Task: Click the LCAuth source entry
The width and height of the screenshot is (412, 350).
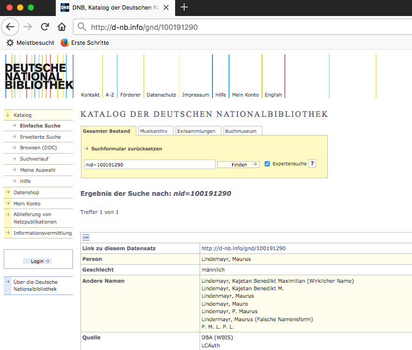Action: click(x=210, y=346)
